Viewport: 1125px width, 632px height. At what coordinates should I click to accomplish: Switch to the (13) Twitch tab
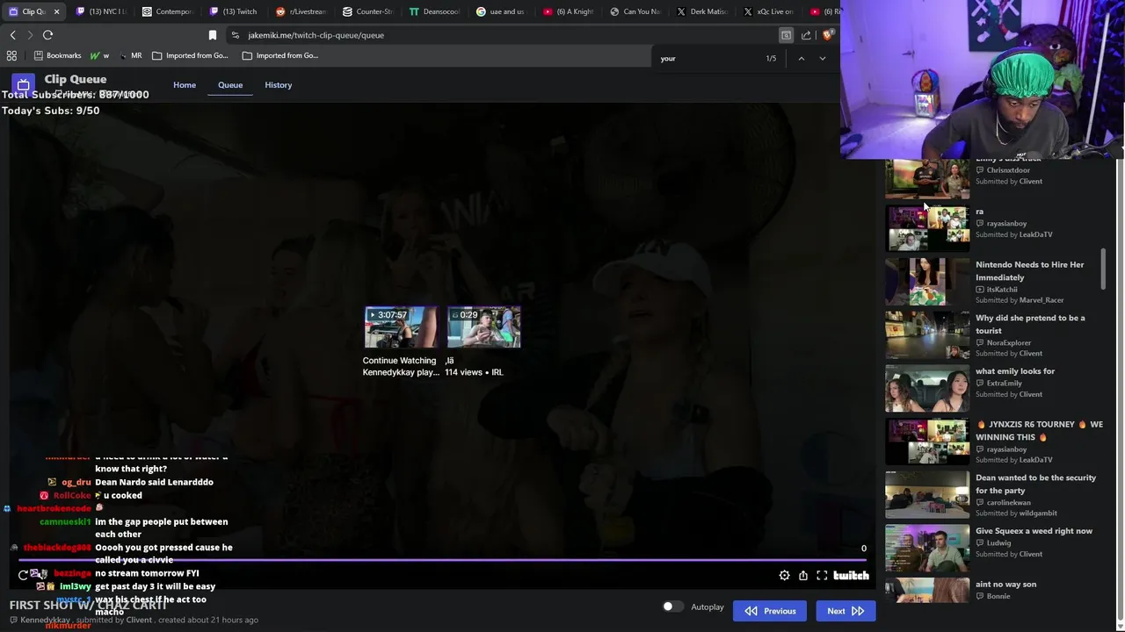[x=234, y=11]
